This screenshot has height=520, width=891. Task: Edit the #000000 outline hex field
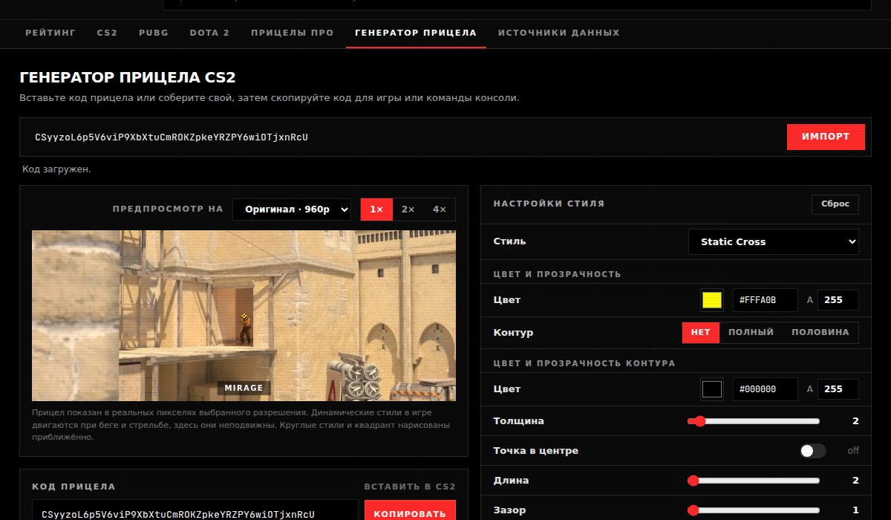[x=766, y=389]
